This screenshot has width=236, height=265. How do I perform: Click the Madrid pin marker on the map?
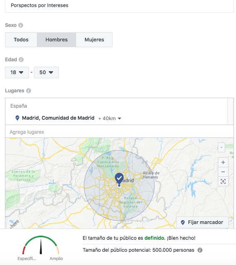119,178
